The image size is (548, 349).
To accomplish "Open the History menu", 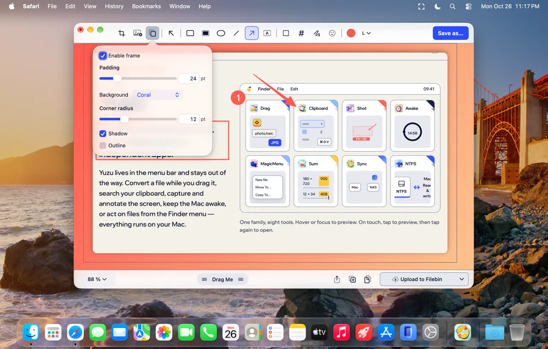I will [114, 6].
